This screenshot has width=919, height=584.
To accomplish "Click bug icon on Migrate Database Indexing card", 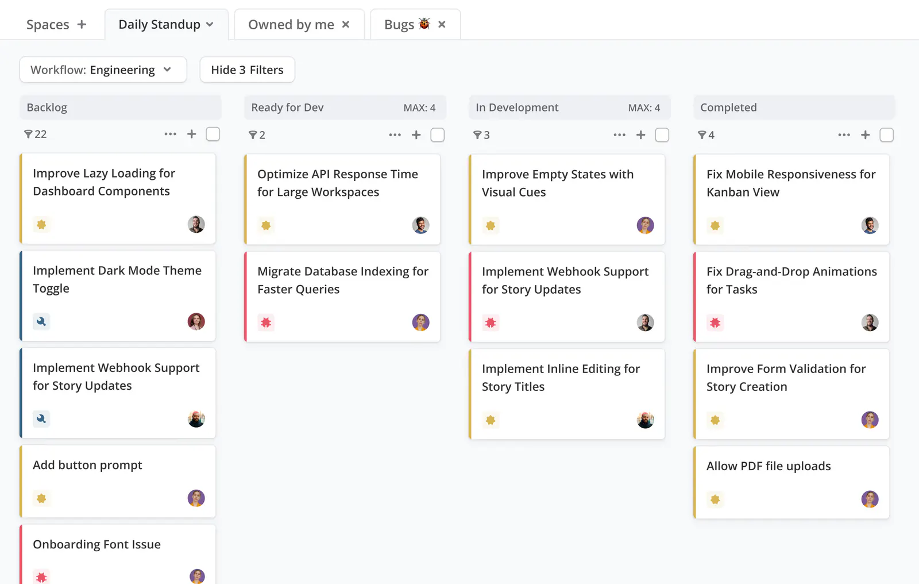I will tap(266, 322).
